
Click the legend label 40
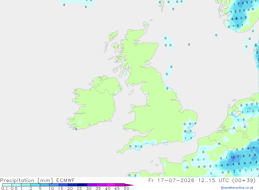tap(107, 188)
